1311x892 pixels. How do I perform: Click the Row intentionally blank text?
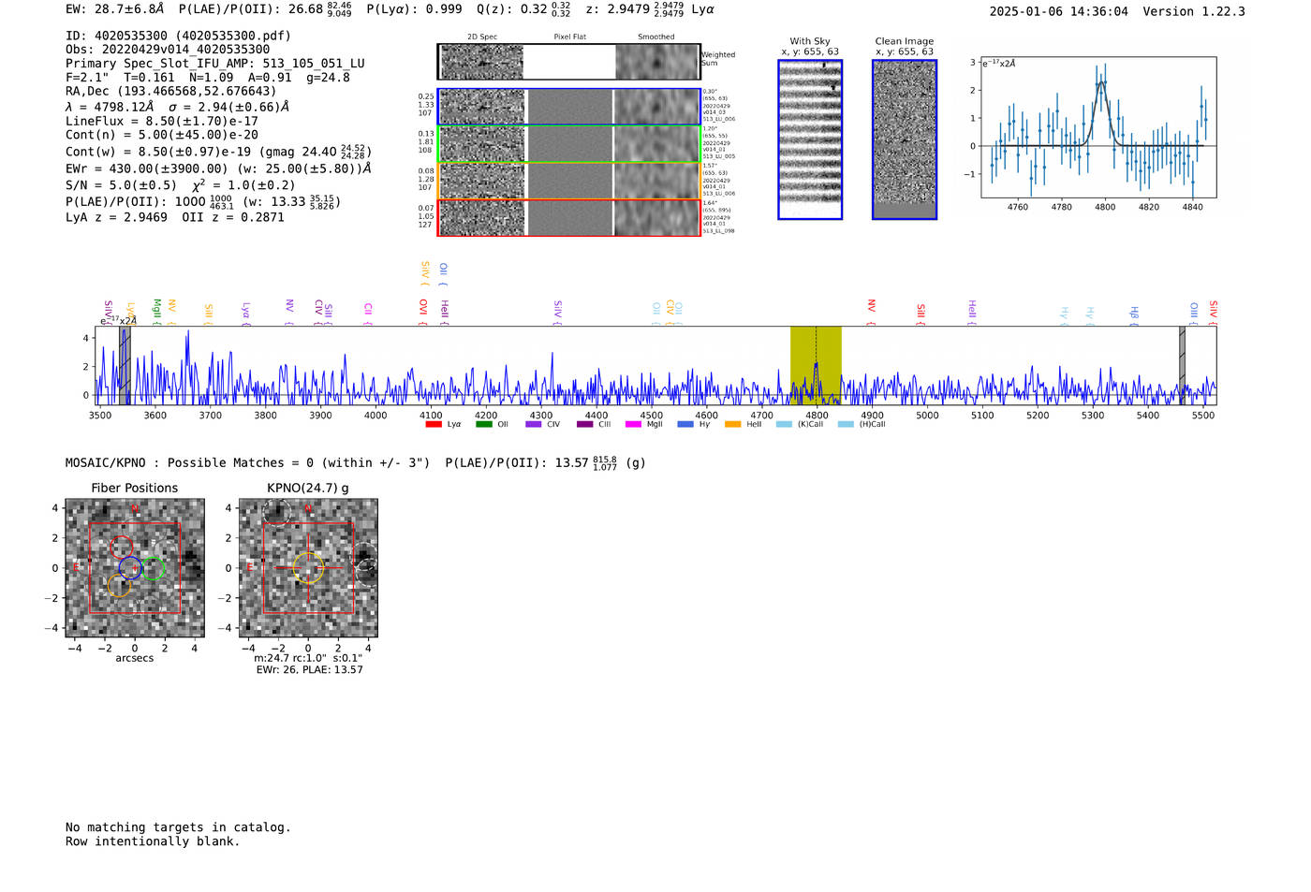click(153, 841)
